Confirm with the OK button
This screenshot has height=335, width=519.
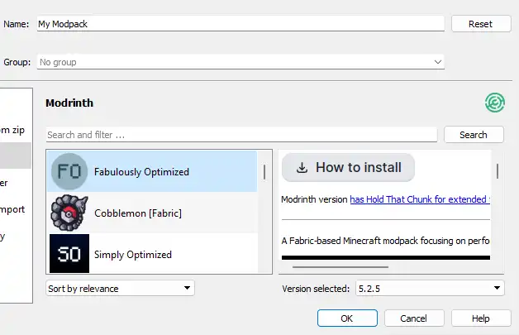pos(347,318)
